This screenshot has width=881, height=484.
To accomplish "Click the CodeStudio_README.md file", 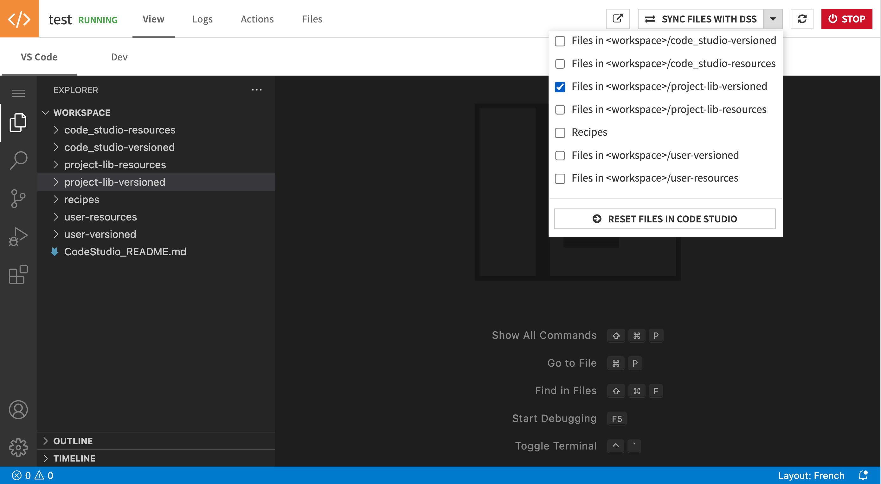I will [x=125, y=251].
